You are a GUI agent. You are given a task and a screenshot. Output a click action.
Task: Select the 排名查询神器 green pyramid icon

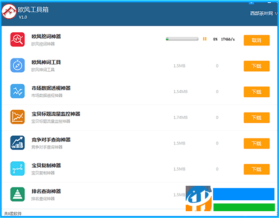click(17, 194)
